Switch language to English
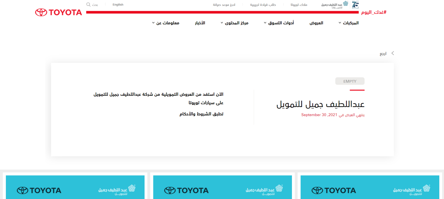Screen dimensions: 444x199 point(118,5)
